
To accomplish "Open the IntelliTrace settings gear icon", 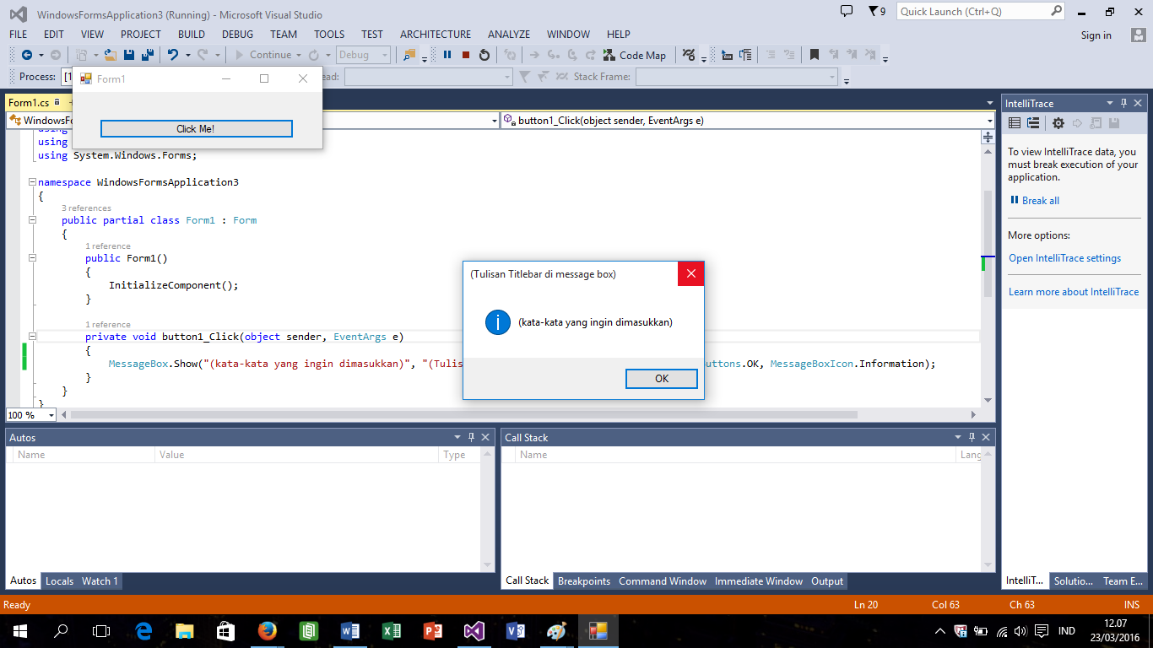I will coord(1058,123).
